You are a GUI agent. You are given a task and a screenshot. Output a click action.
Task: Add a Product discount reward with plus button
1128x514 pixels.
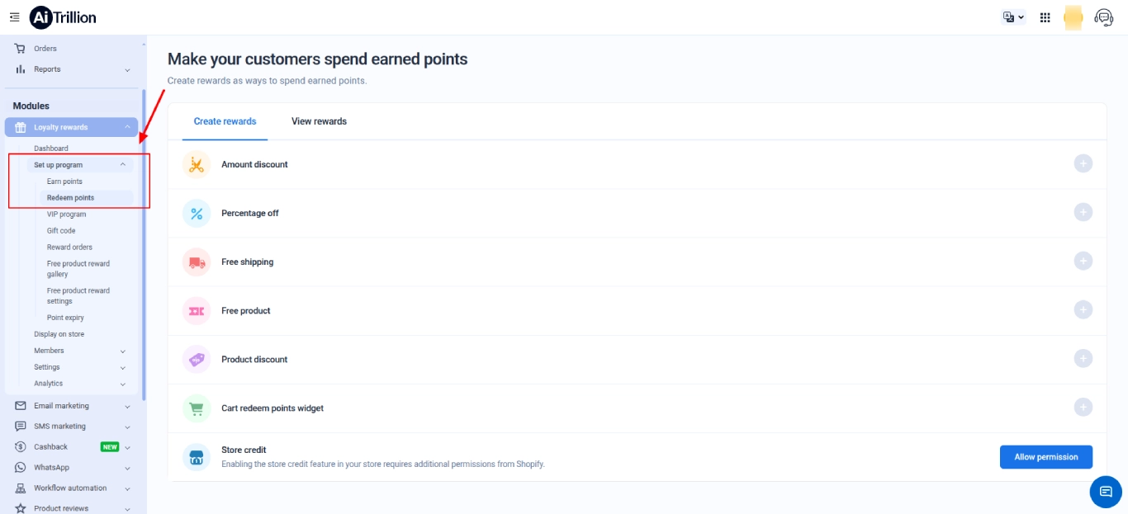[x=1083, y=358]
